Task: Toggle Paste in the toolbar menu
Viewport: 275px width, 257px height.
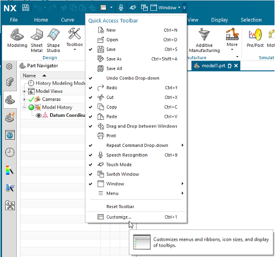Action: 136,116
